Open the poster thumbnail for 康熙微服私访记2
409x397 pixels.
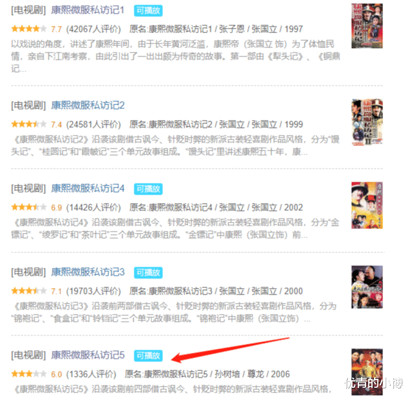[x=367, y=122]
